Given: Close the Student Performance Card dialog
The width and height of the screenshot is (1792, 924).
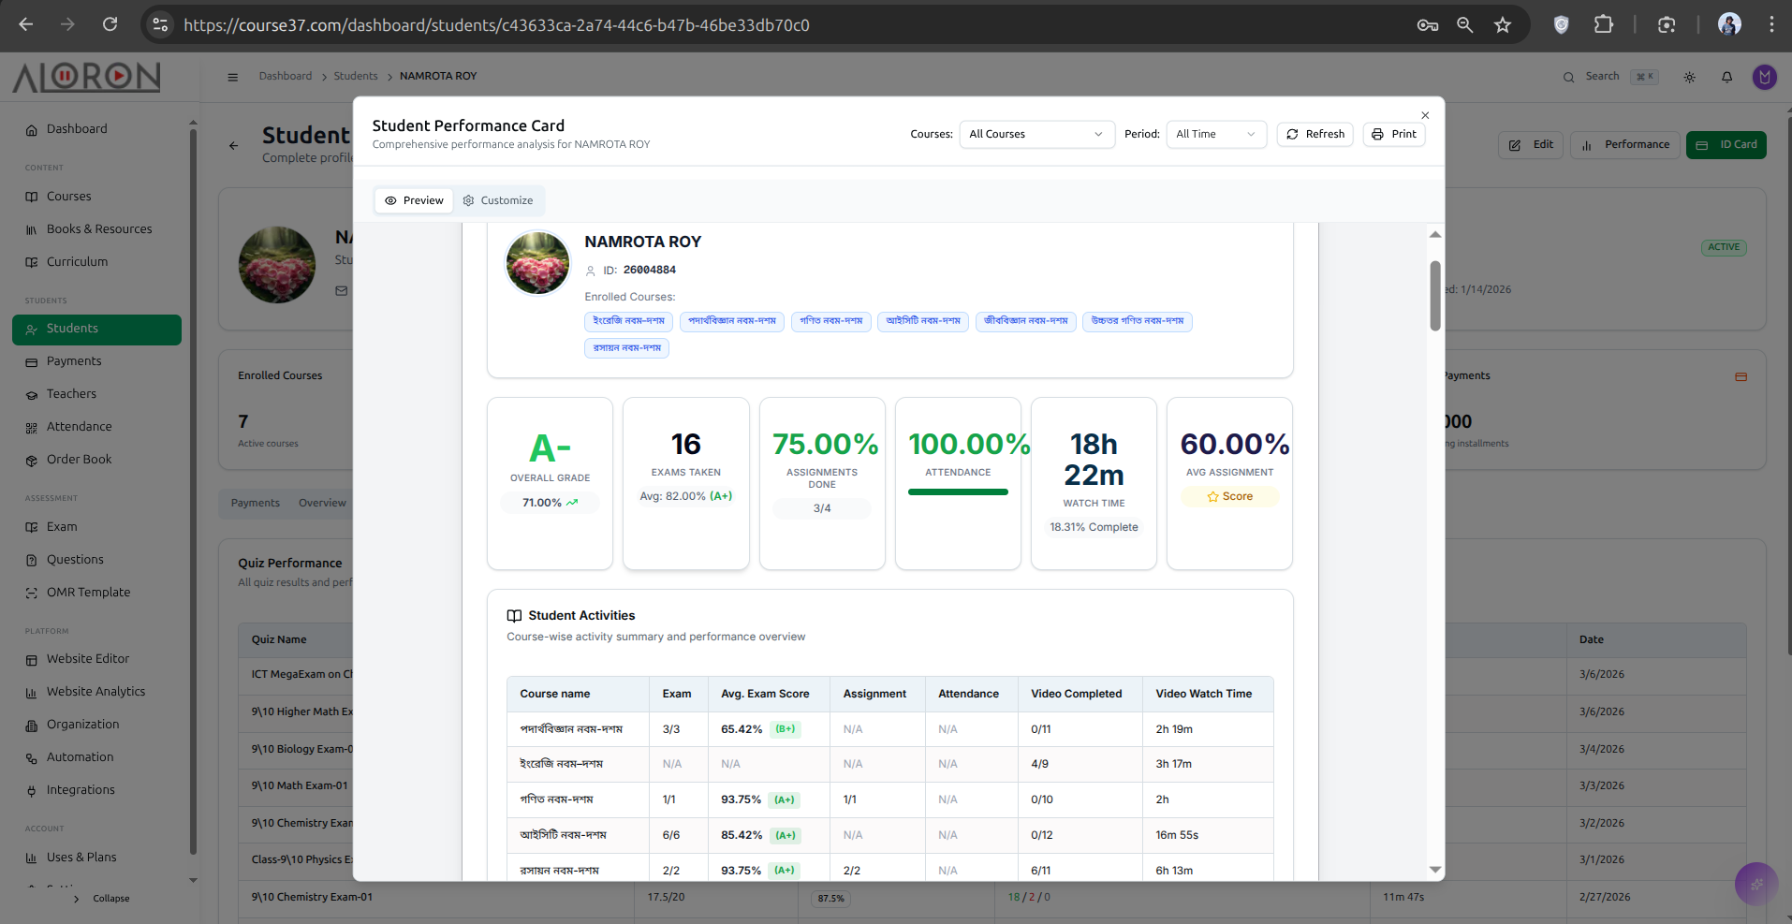Looking at the screenshot, I should coord(1425,115).
